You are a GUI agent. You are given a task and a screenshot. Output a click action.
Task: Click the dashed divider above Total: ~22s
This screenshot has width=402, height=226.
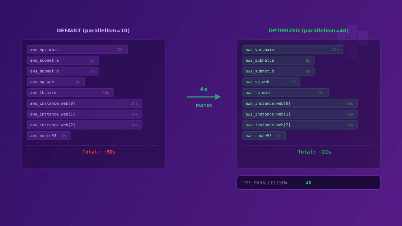(x=308, y=145)
